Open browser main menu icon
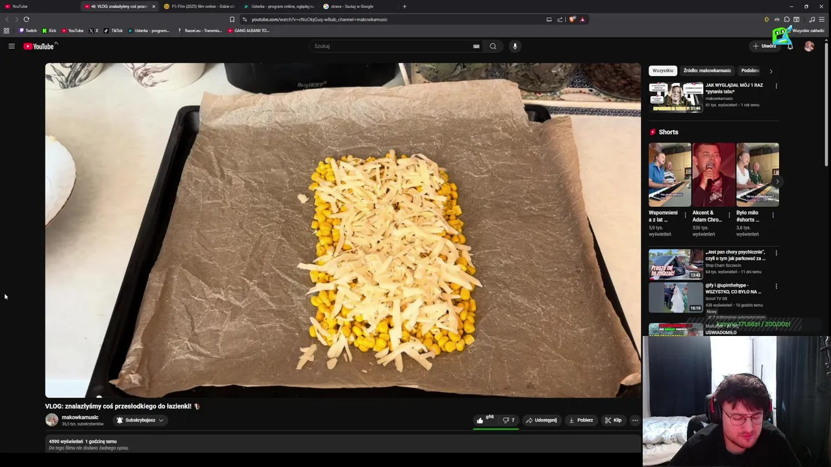Image resolution: width=831 pixels, height=467 pixels. point(821,19)
